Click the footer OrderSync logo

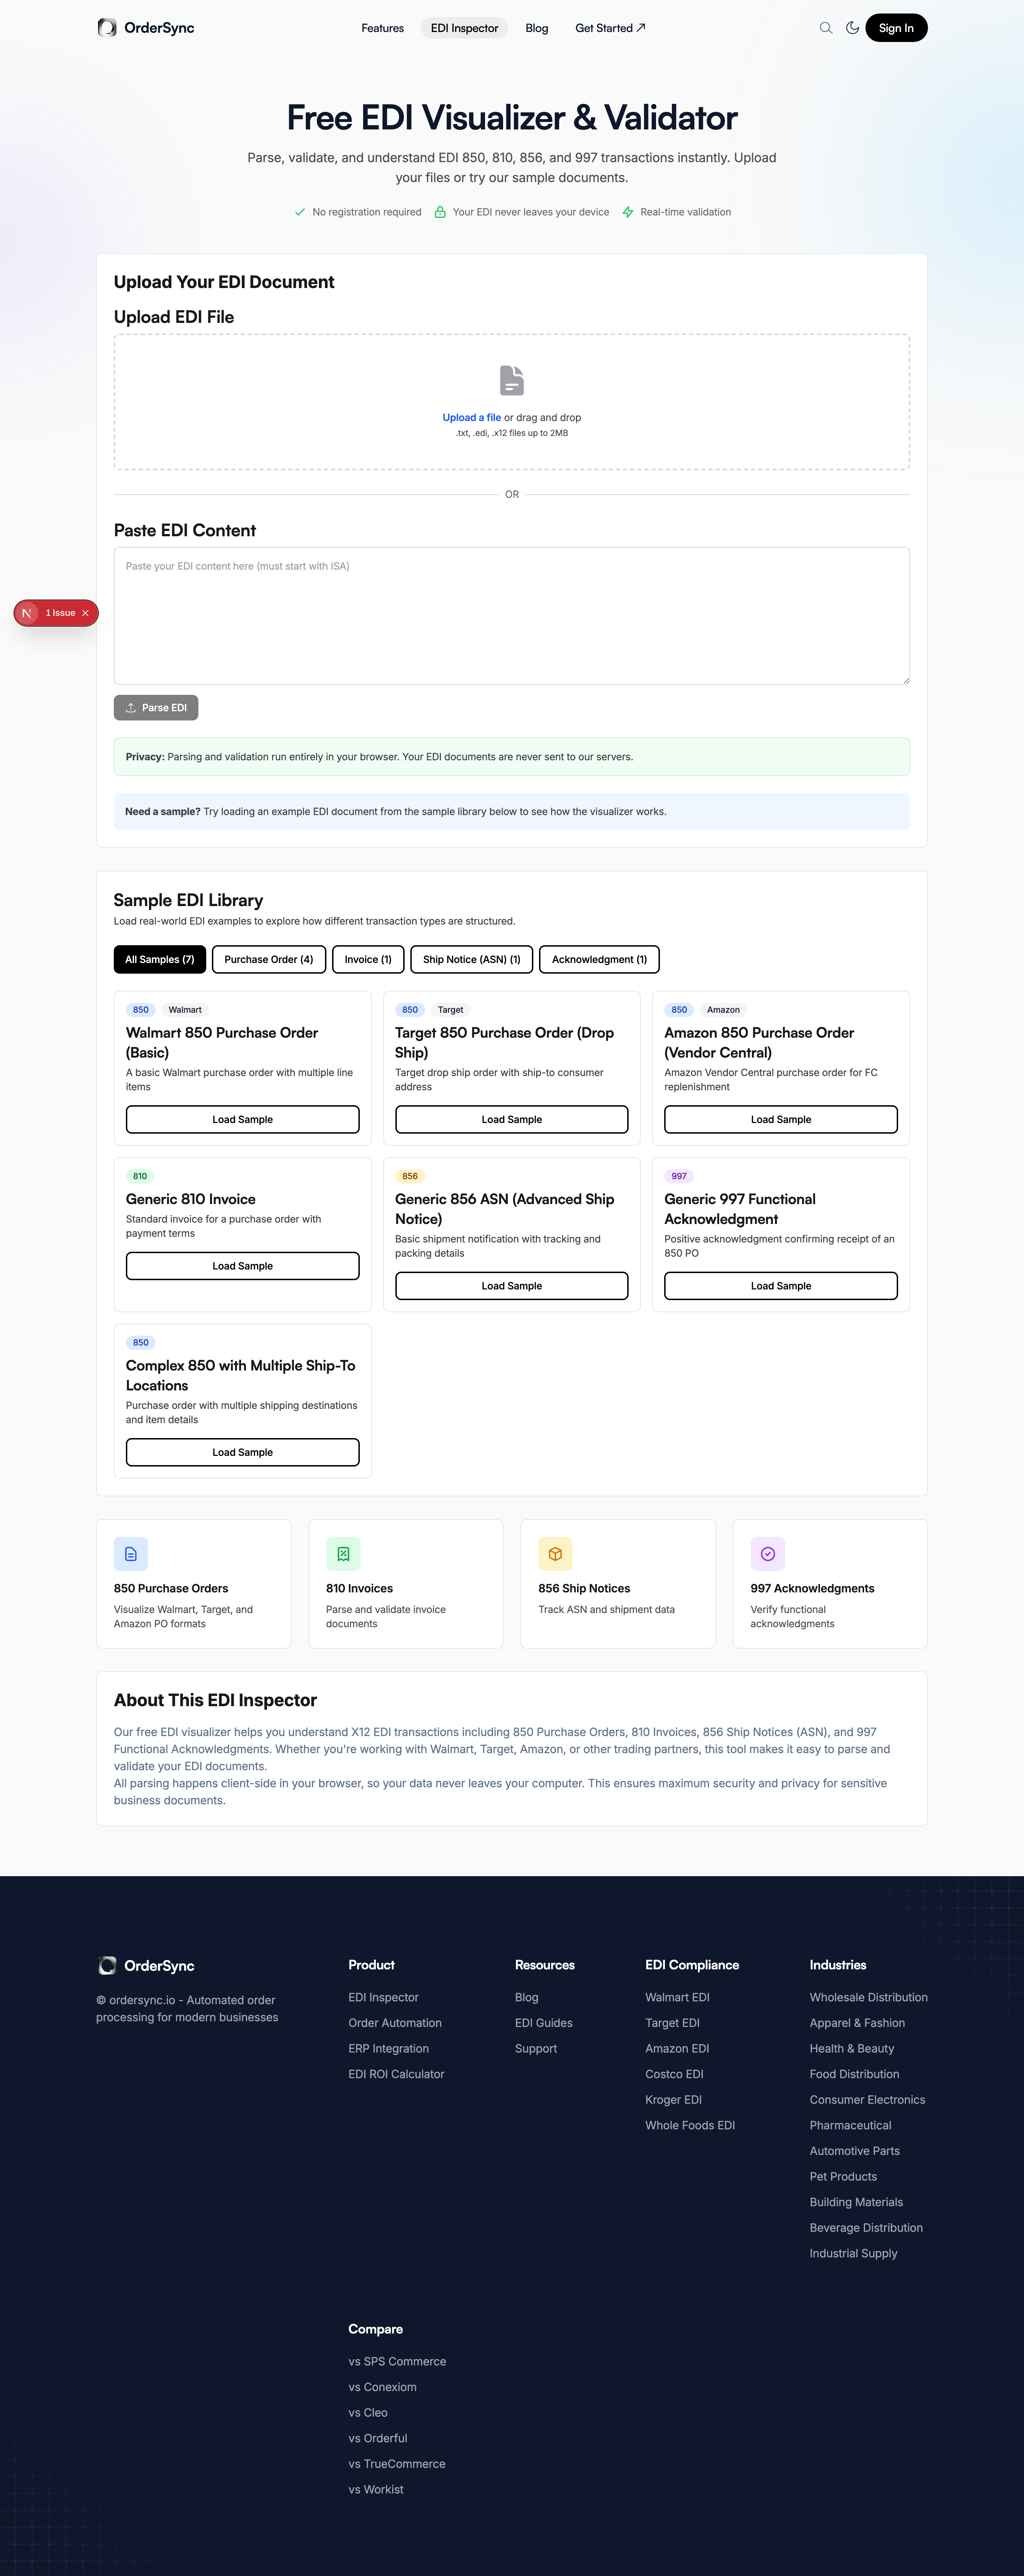click(x=146, y=1966)
